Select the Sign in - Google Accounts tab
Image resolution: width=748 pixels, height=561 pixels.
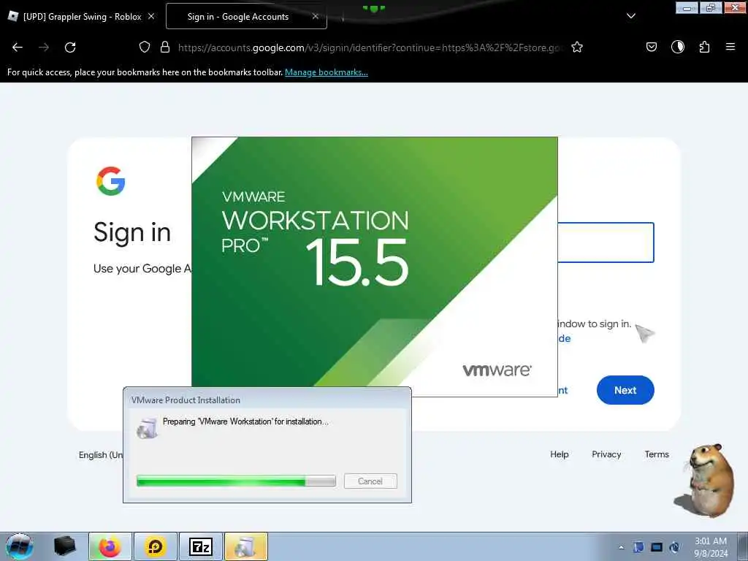click(246, 17)
